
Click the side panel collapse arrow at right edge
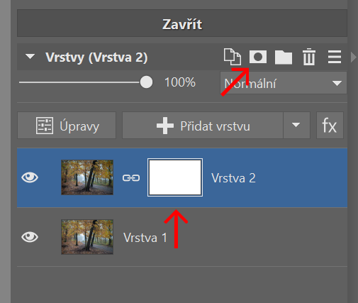(x=354, y=57)
